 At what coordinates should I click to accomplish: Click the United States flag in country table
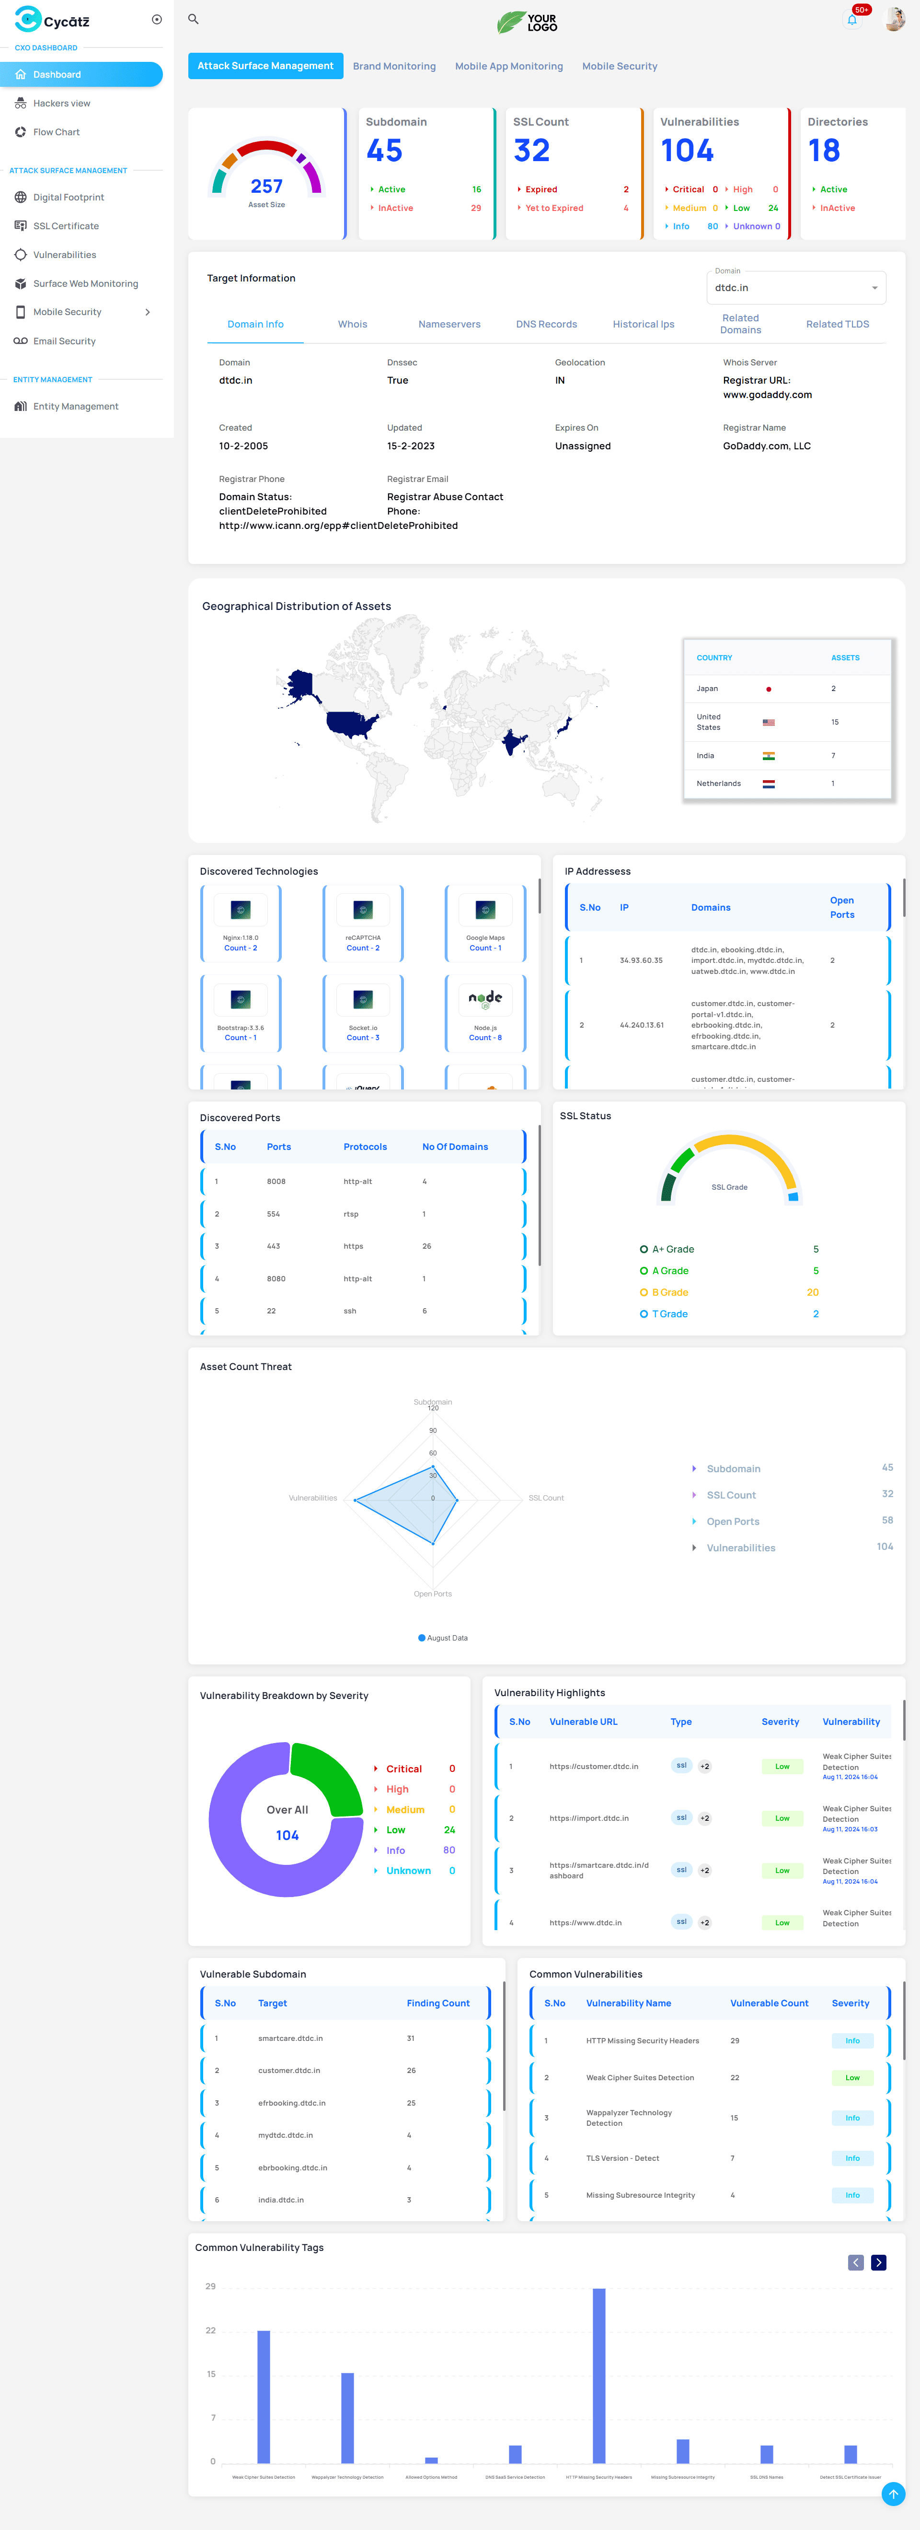(769, 722)
